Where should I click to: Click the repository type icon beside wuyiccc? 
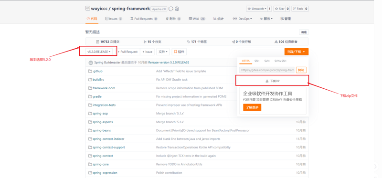coord(87,8)
